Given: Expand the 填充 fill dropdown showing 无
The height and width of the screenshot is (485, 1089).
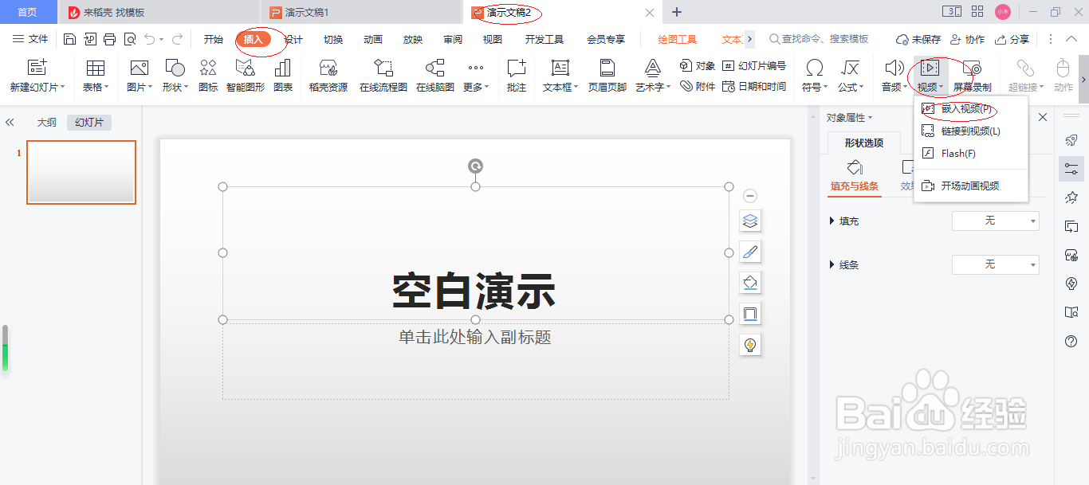Looking at the screenshot, I should (995, 221).
